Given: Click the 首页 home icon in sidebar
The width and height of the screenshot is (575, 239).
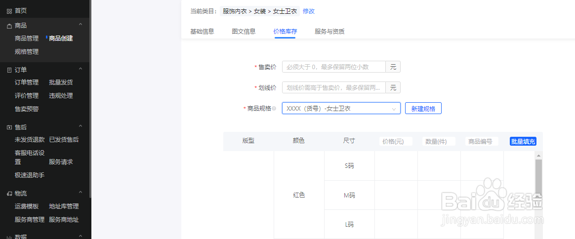Looking at the screenshot, I should [9, 11].
